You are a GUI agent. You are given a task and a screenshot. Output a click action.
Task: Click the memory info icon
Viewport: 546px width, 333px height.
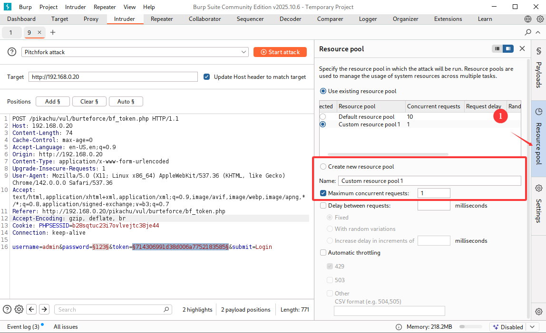coord(399,327)
